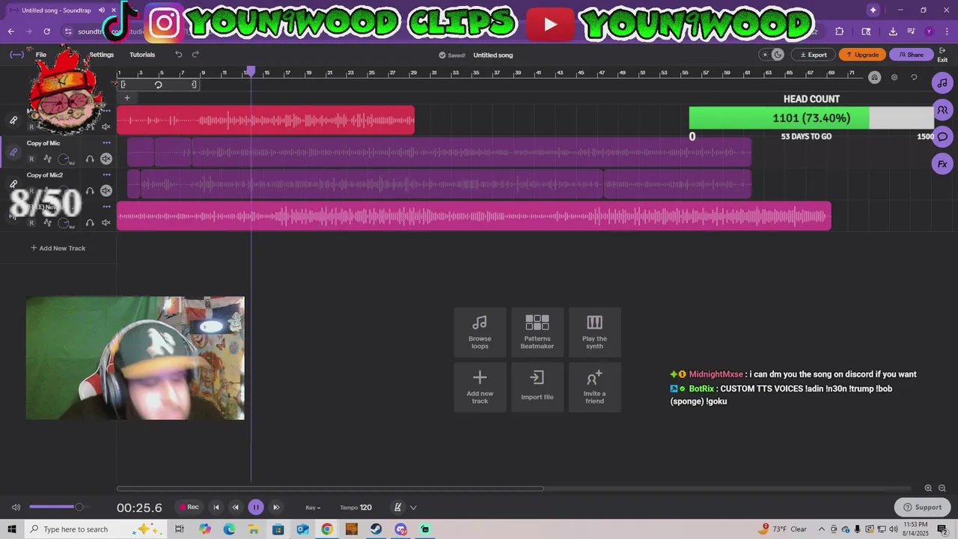Open automation on the bottom pink track
This screenshot has width=958, height=539.
coord(47,222)
